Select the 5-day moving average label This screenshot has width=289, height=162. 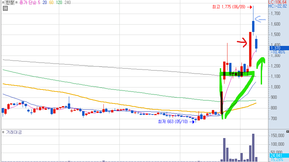coord(39,2)
